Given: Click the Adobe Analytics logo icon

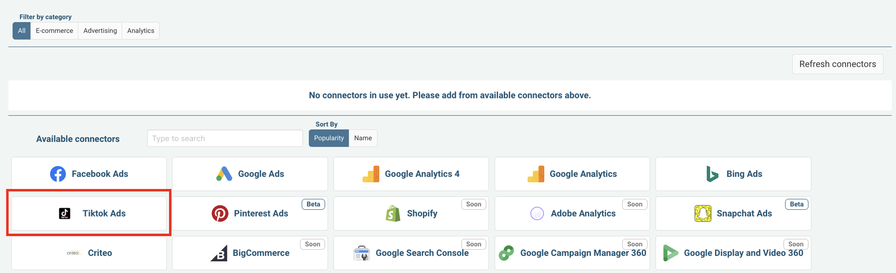Looking at the screenshot, I should (537, 213).
